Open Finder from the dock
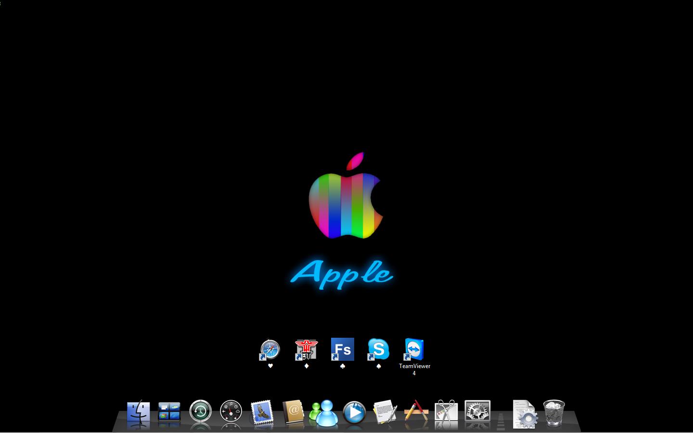Viewport: 693px width, 433px height. 139,413
